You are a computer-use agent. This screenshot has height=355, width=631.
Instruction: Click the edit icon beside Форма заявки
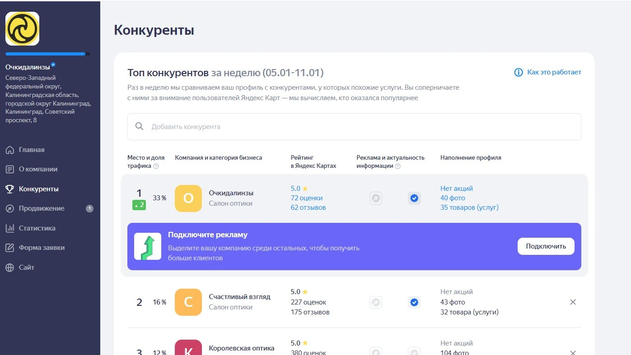(9, 248)
